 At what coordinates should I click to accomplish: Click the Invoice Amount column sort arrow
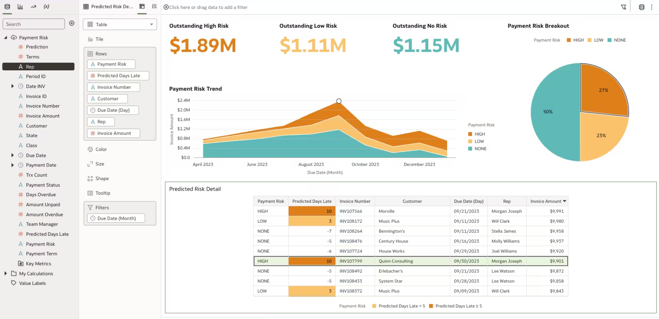click(565, 201)
